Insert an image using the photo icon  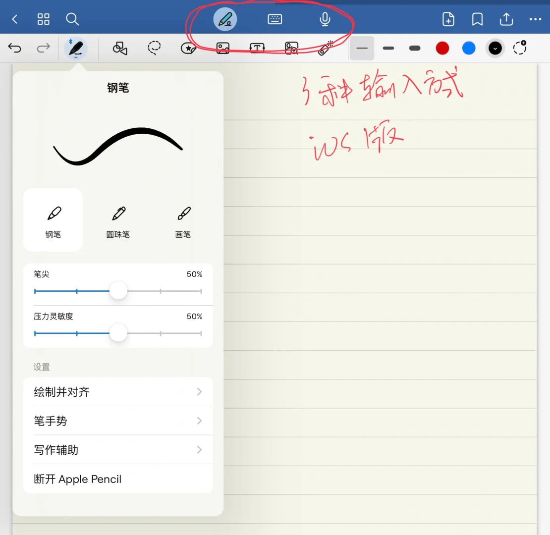[x=223, y=48]
